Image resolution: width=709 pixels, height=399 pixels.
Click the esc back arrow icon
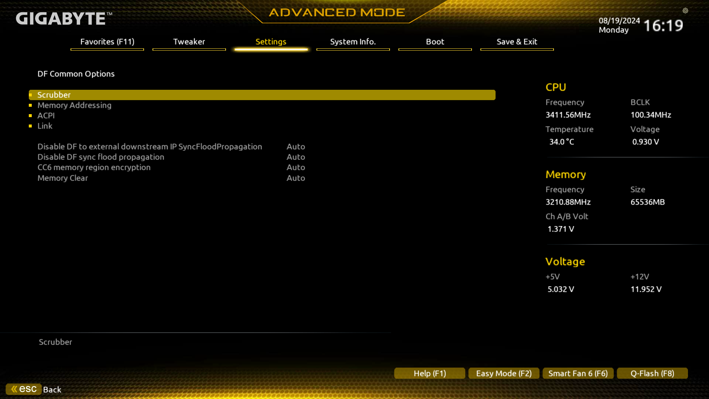tap(23, 389)
